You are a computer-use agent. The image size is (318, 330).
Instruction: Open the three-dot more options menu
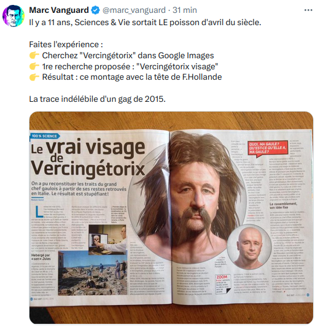(308, 10)
